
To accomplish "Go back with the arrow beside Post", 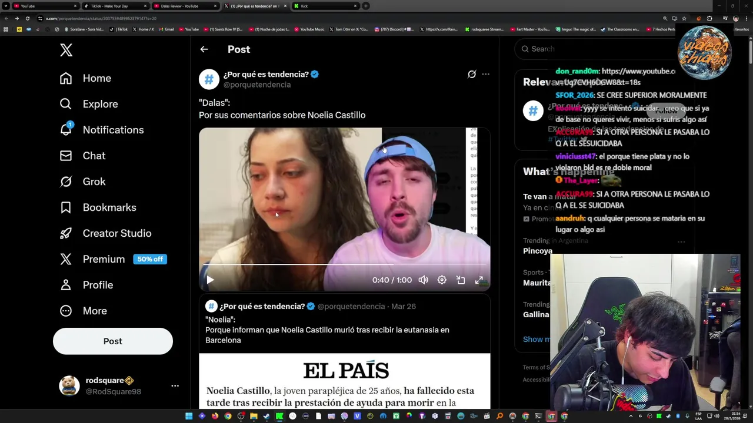I will (x=204, y=49).
